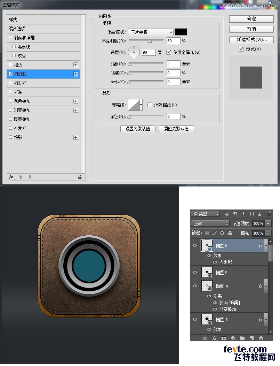280x366 pixels.
Task: Add another 投影 effect plus icon
Action: [x=76, y=137]
